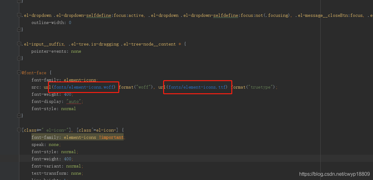The image size is (373, 180).
Task: Click 'font-family: element-icons;' in the @font-face block
Action: coord(65,80)
